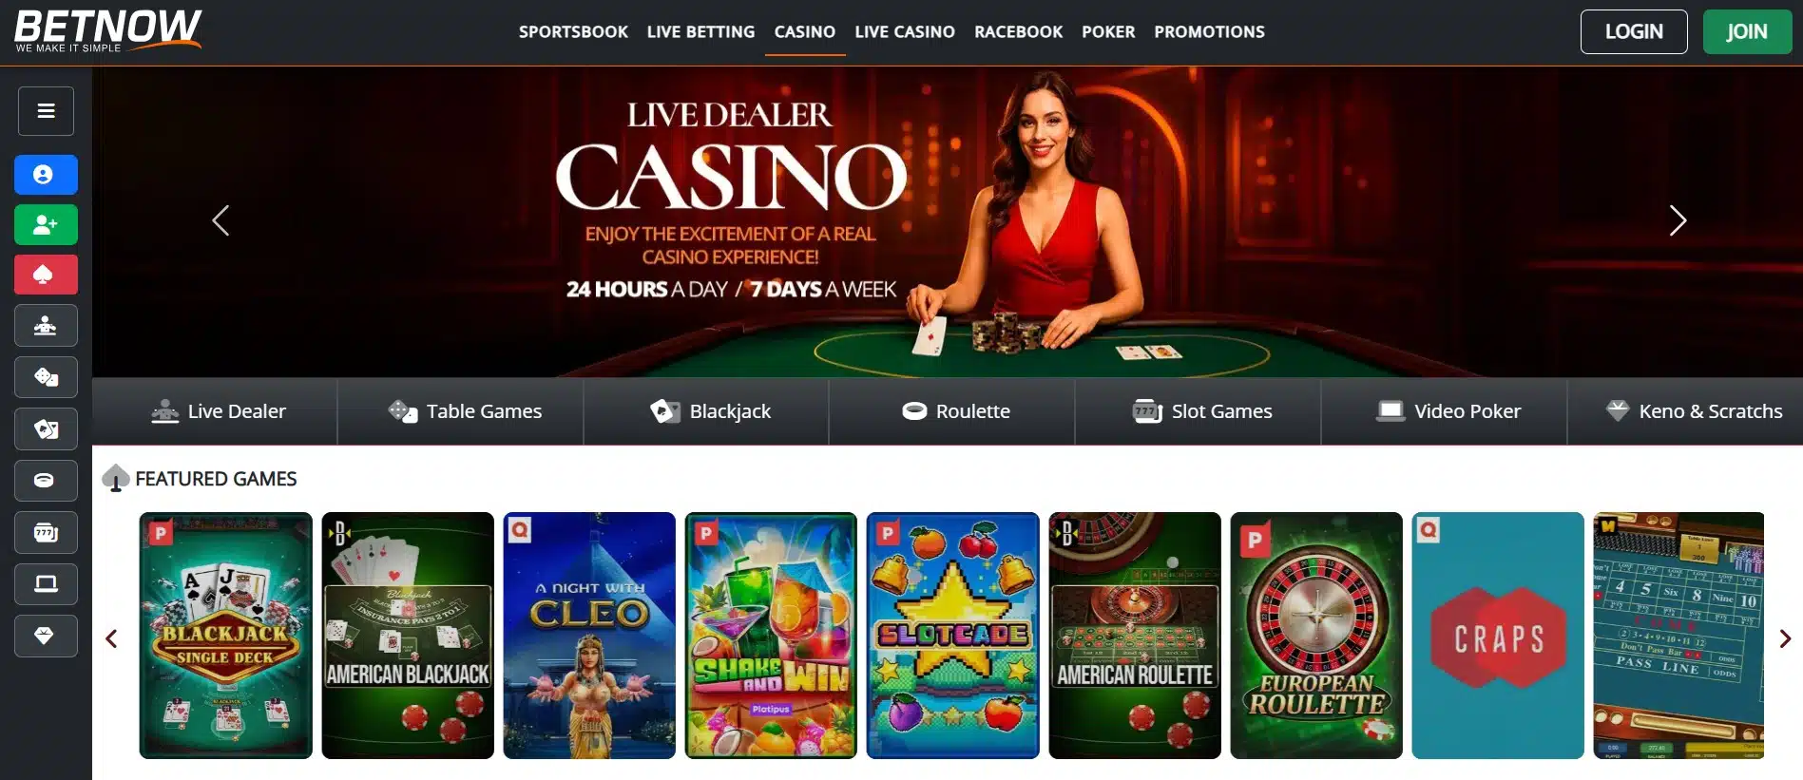
Task: Click the green add-user sidebar icon
Action: tap(46, 225)
